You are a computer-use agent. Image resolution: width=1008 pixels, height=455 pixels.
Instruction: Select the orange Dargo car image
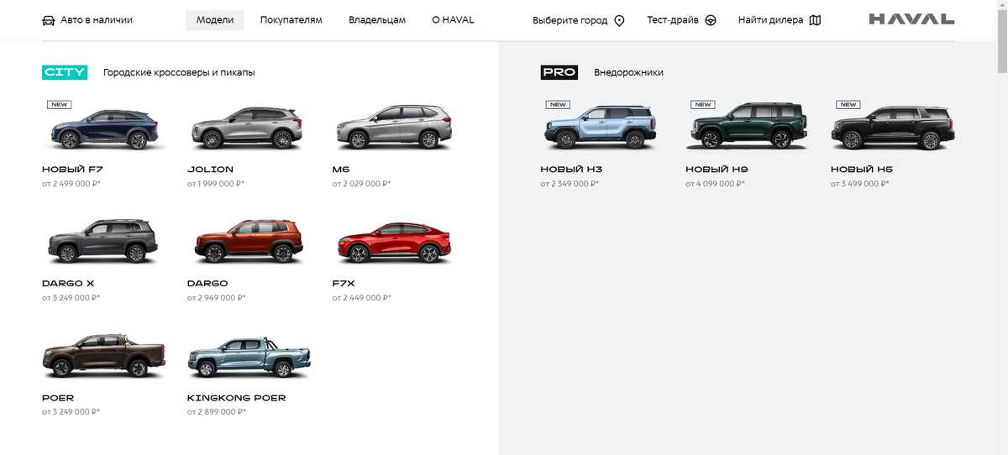tap(249, 242)
